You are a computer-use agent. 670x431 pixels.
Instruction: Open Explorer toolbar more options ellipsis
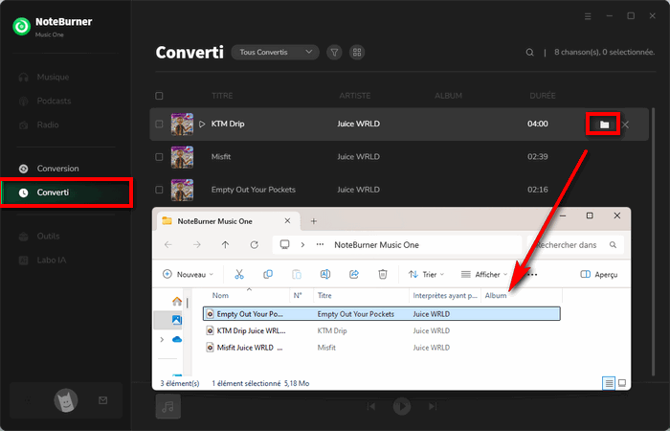pos(532,275)
